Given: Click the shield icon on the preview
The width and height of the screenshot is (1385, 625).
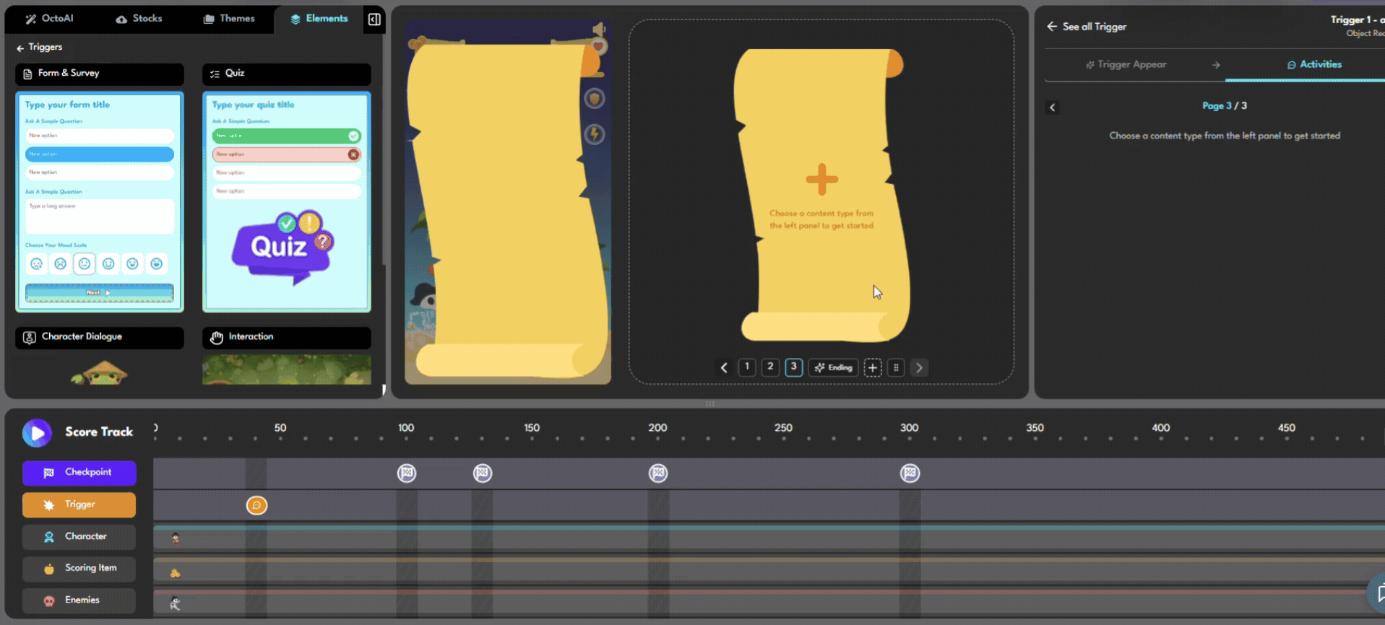Looking at the screenshot, I should [594, 99].
